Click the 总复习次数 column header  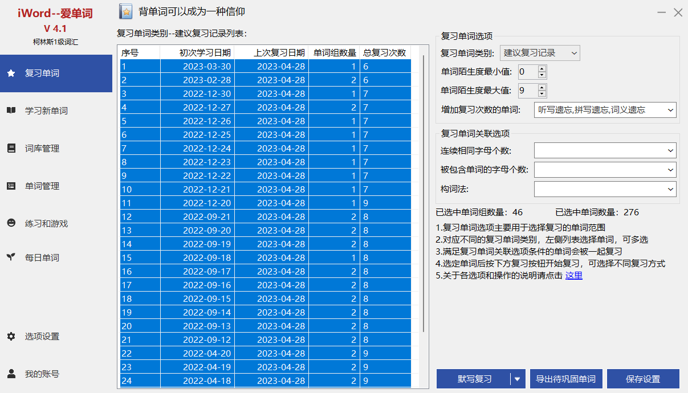click(x=384, y=52)
